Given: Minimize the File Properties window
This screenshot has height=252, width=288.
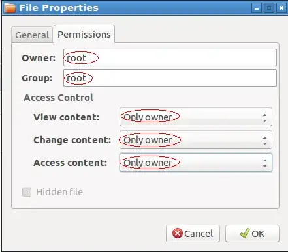Looking at the screenshot, I should (257, 8).
